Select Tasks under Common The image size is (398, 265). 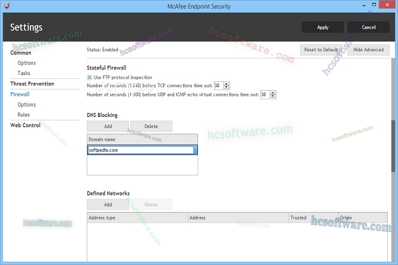click(24, 73)
